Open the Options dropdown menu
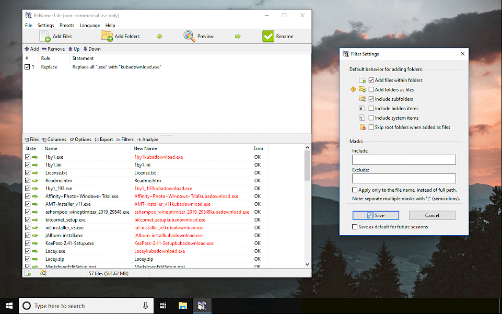 click(x=80, y=139)
